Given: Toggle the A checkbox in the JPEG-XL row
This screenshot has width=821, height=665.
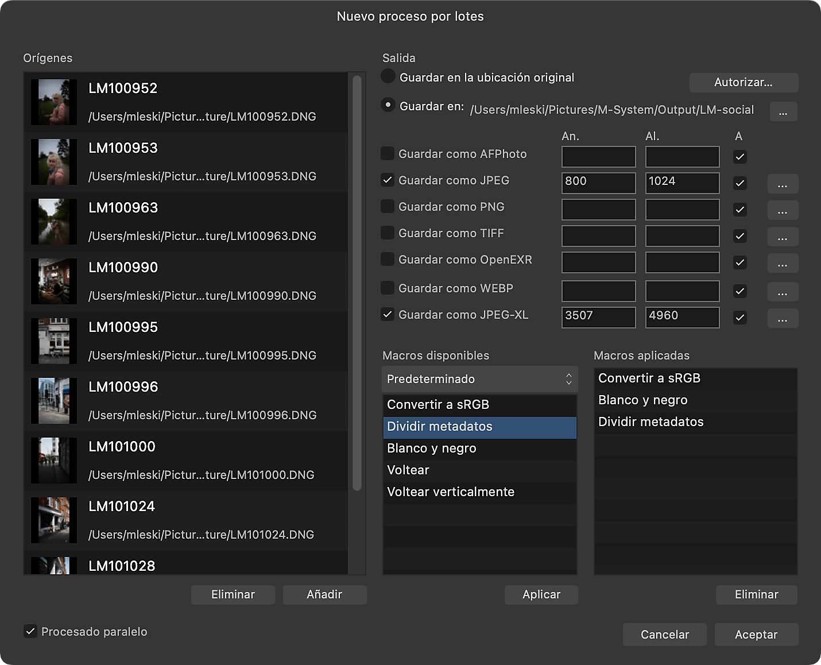Looking at the screenshot, I should 740,318.
